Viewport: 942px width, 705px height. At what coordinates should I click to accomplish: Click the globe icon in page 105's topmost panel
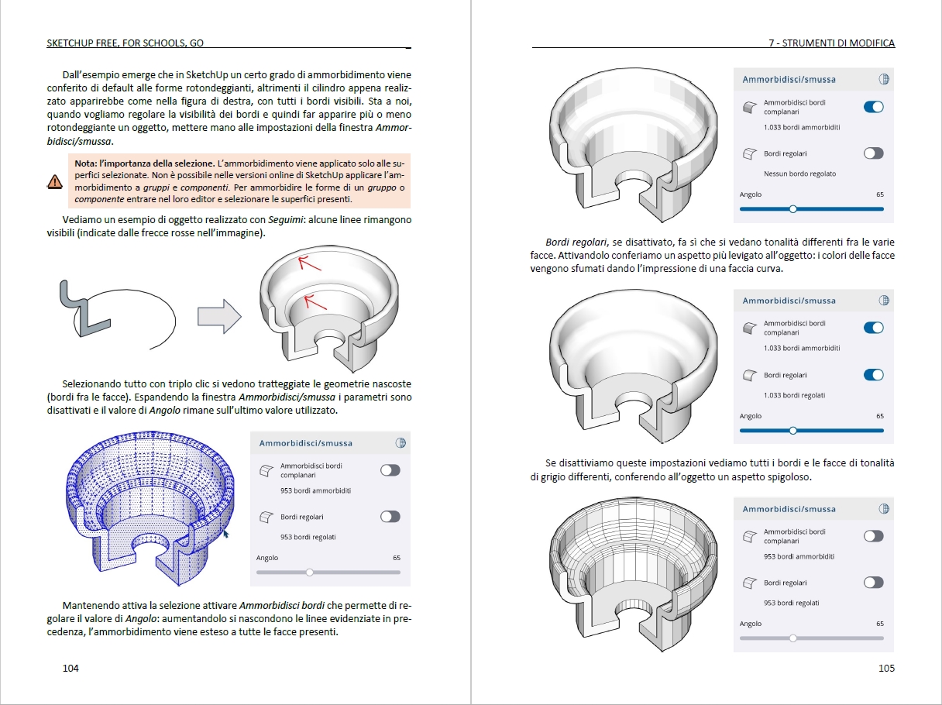pos(884,79)
